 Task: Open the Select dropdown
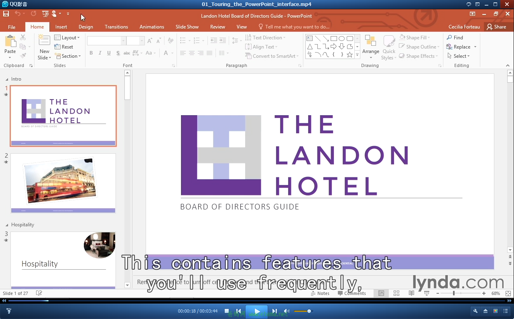tap(458, 56)
